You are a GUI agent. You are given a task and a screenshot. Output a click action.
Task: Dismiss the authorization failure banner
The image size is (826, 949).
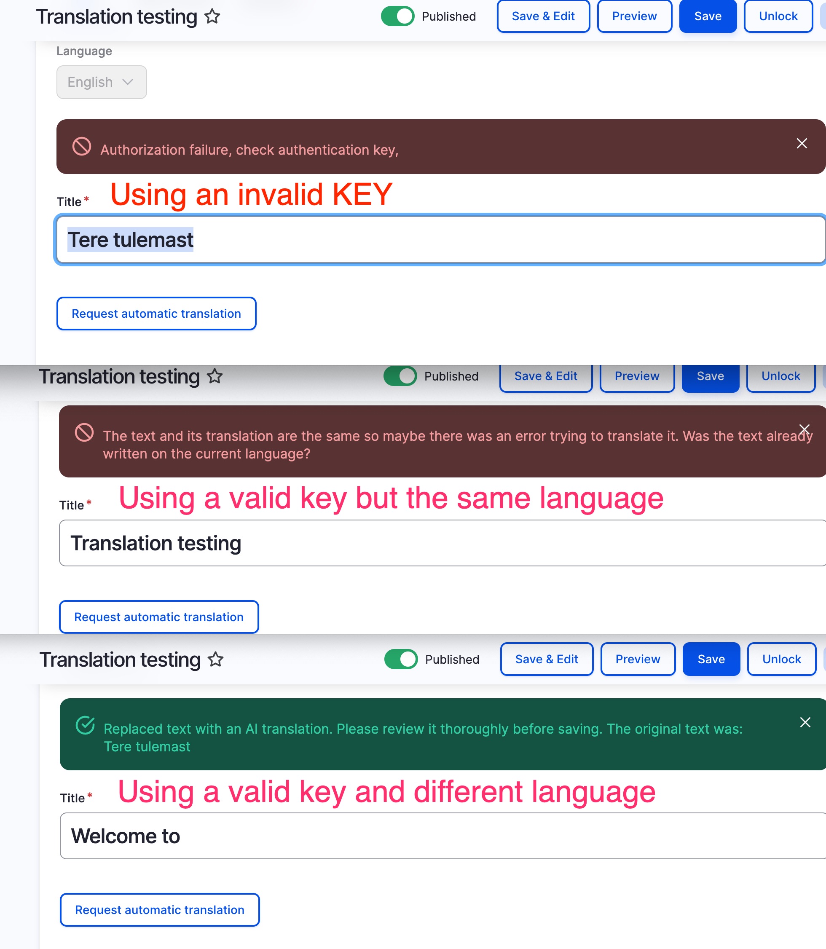click(x=801, y=143)
